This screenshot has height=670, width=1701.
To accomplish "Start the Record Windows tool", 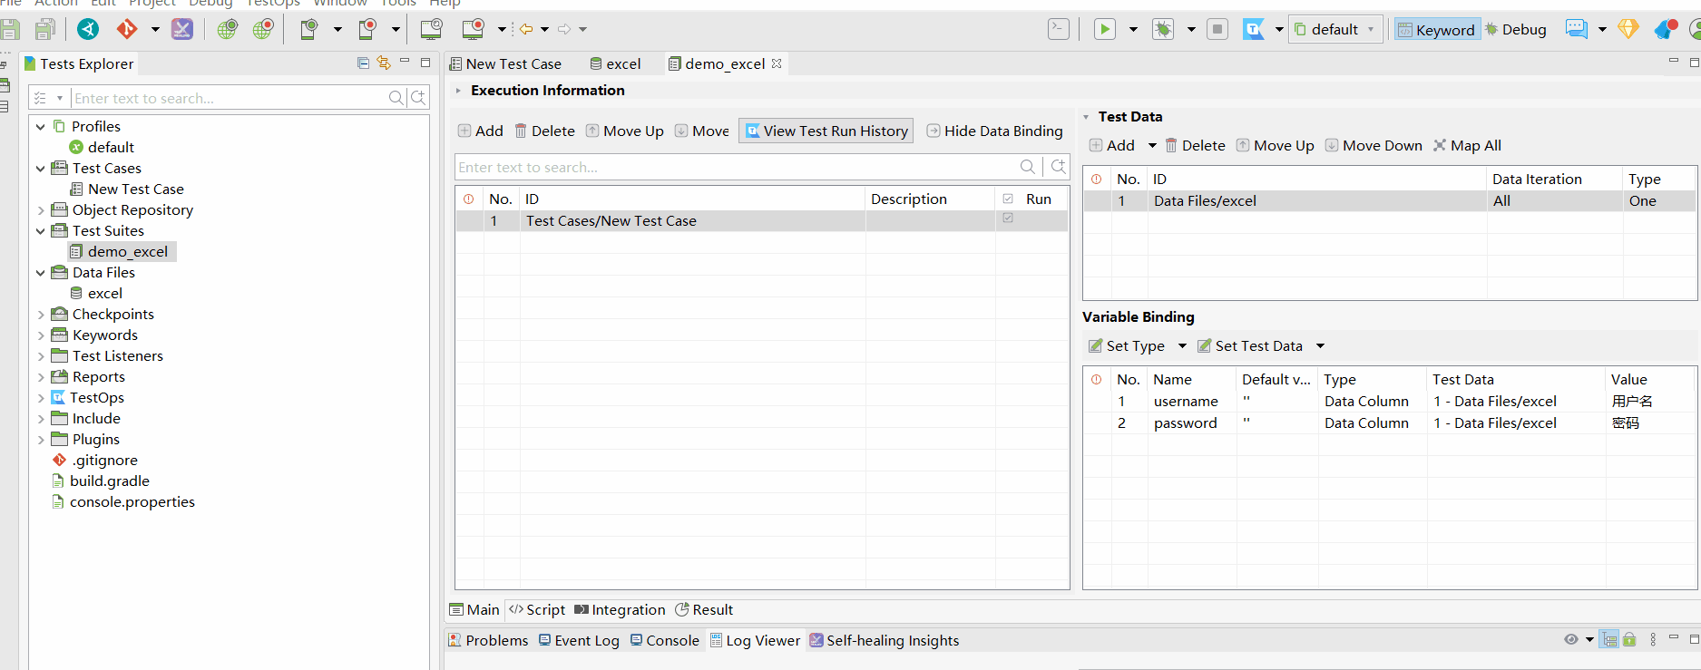I will click(x=473, y=29).
